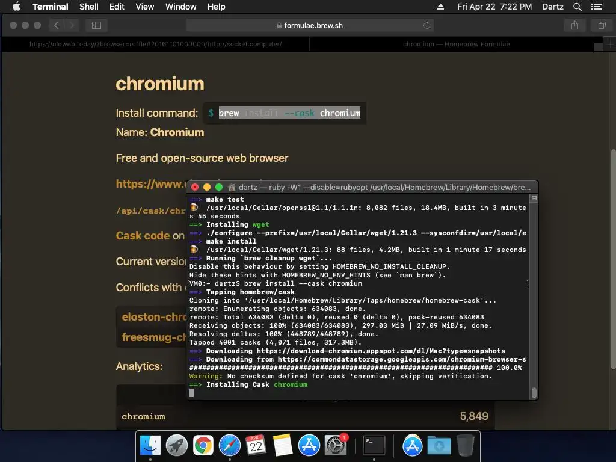This screenshot has width=616, height=462.
Task: Open the Cask code link
Action: click(x=143, y=236)
